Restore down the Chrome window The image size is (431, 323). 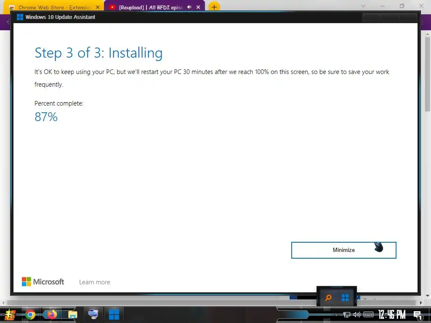click(x=402, y=6)
